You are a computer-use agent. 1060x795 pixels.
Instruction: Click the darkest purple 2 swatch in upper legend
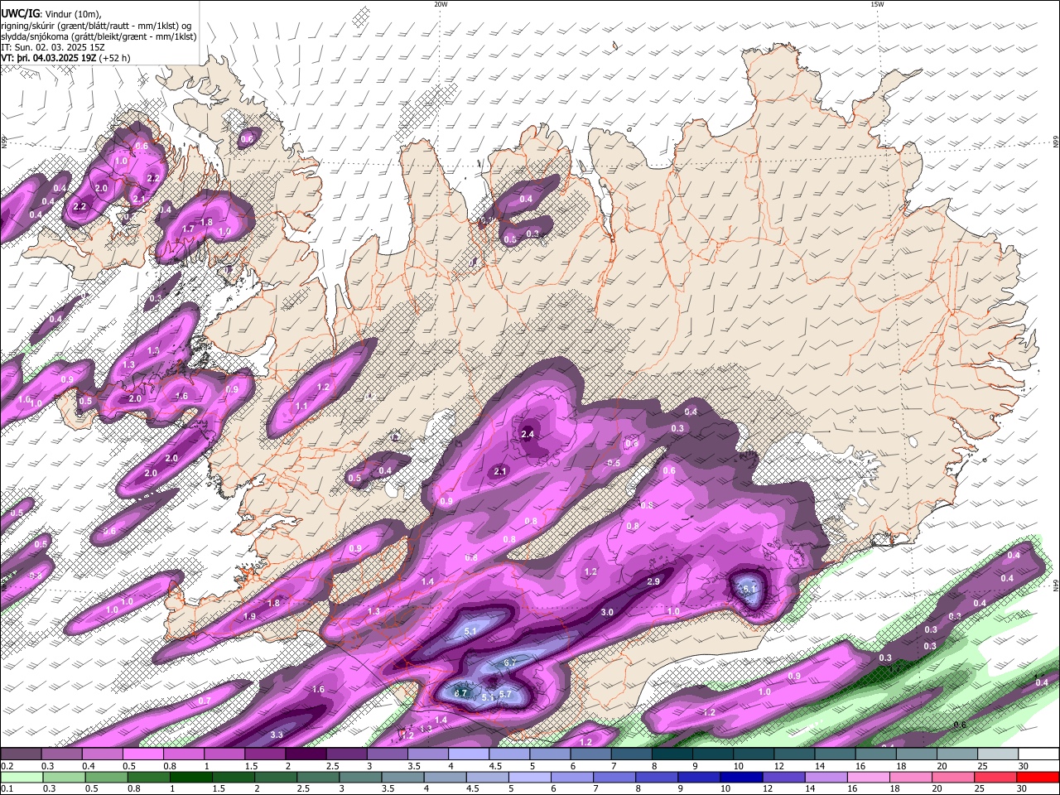(306, 754)
